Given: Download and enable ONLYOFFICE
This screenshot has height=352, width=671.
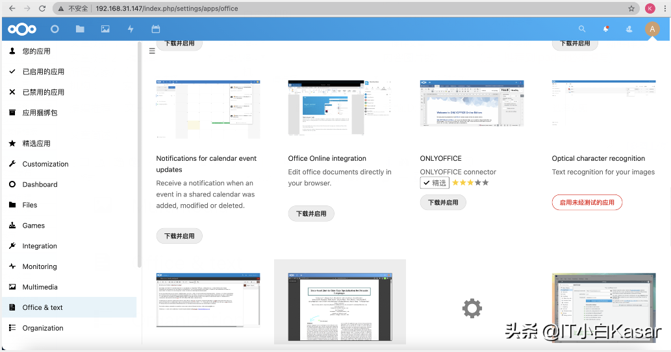Looking at the screenshot, I should point(443,202).
